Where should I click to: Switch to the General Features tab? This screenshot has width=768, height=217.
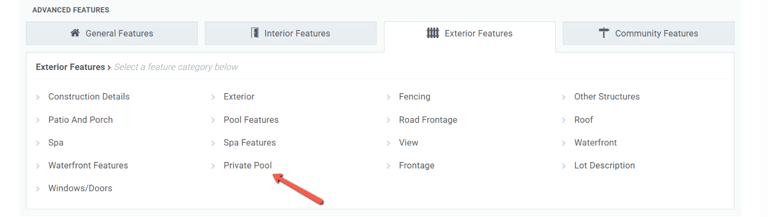(112, 33)
